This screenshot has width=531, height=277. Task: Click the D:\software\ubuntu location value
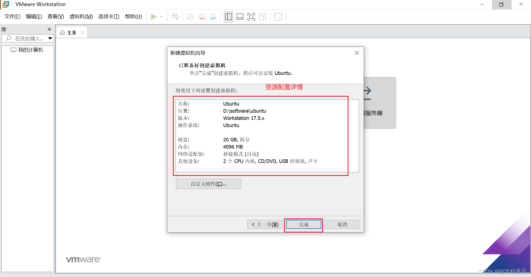pyautogui.click(x=244, y=111)
